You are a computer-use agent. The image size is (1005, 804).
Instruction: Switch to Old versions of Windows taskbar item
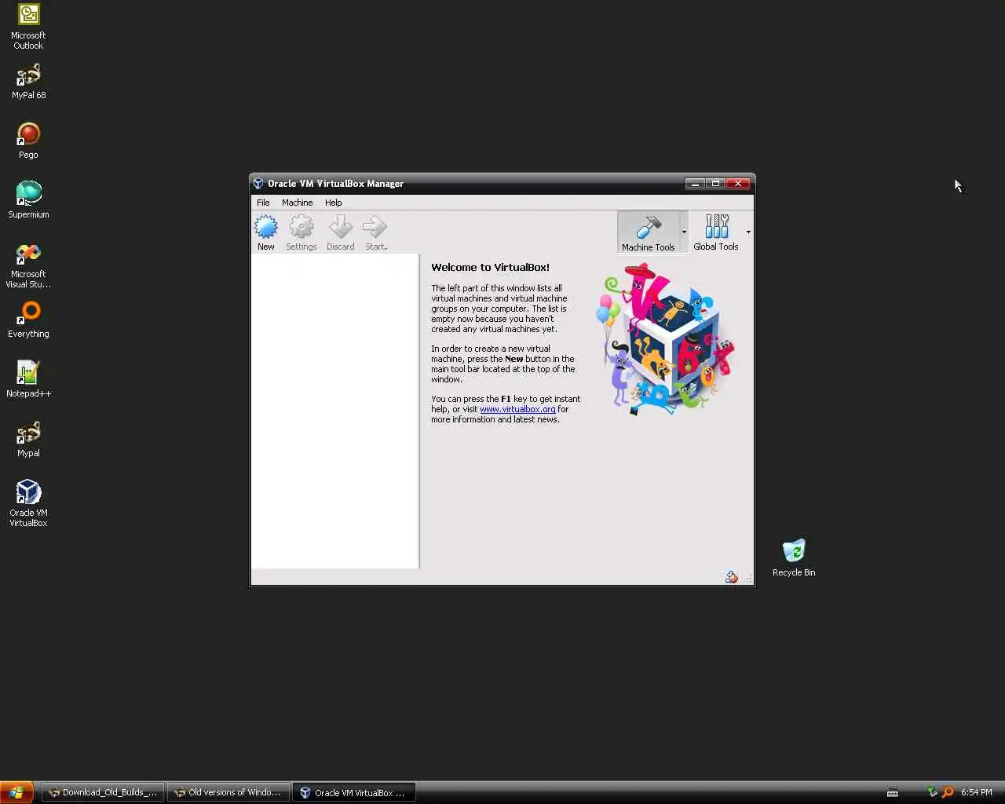tap(228, 793)
